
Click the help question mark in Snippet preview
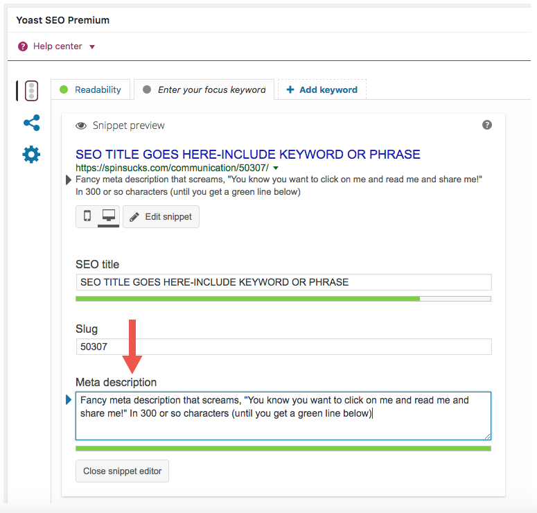487,125
